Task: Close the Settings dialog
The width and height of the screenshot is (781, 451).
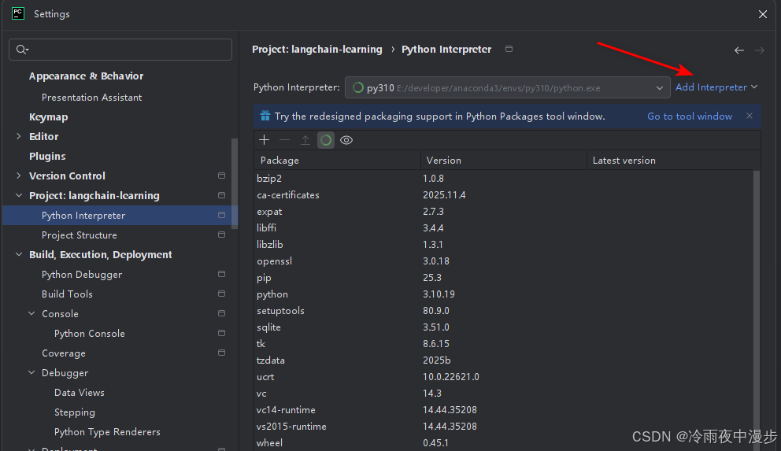Action: 763,14
